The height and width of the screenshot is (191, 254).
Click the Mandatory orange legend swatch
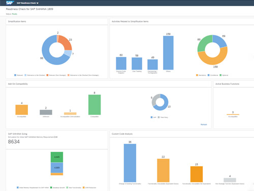point(197,75)
